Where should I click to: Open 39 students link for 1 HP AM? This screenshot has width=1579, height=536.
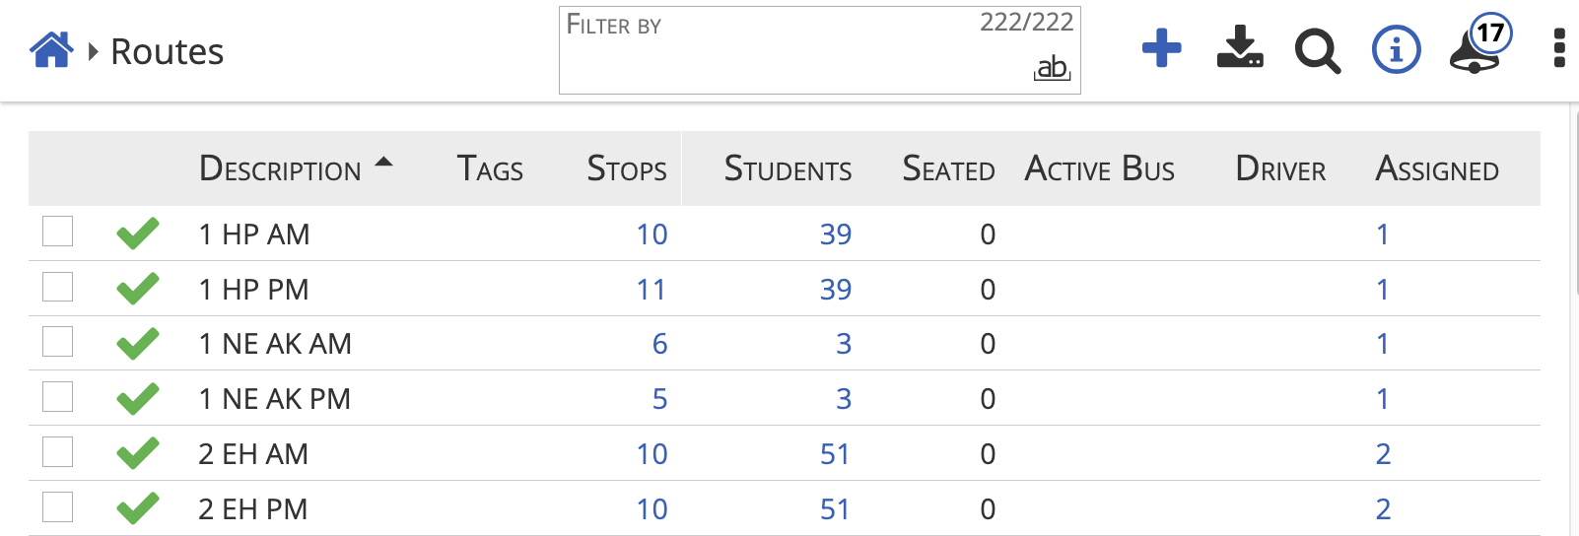click(x=835, y=234)
